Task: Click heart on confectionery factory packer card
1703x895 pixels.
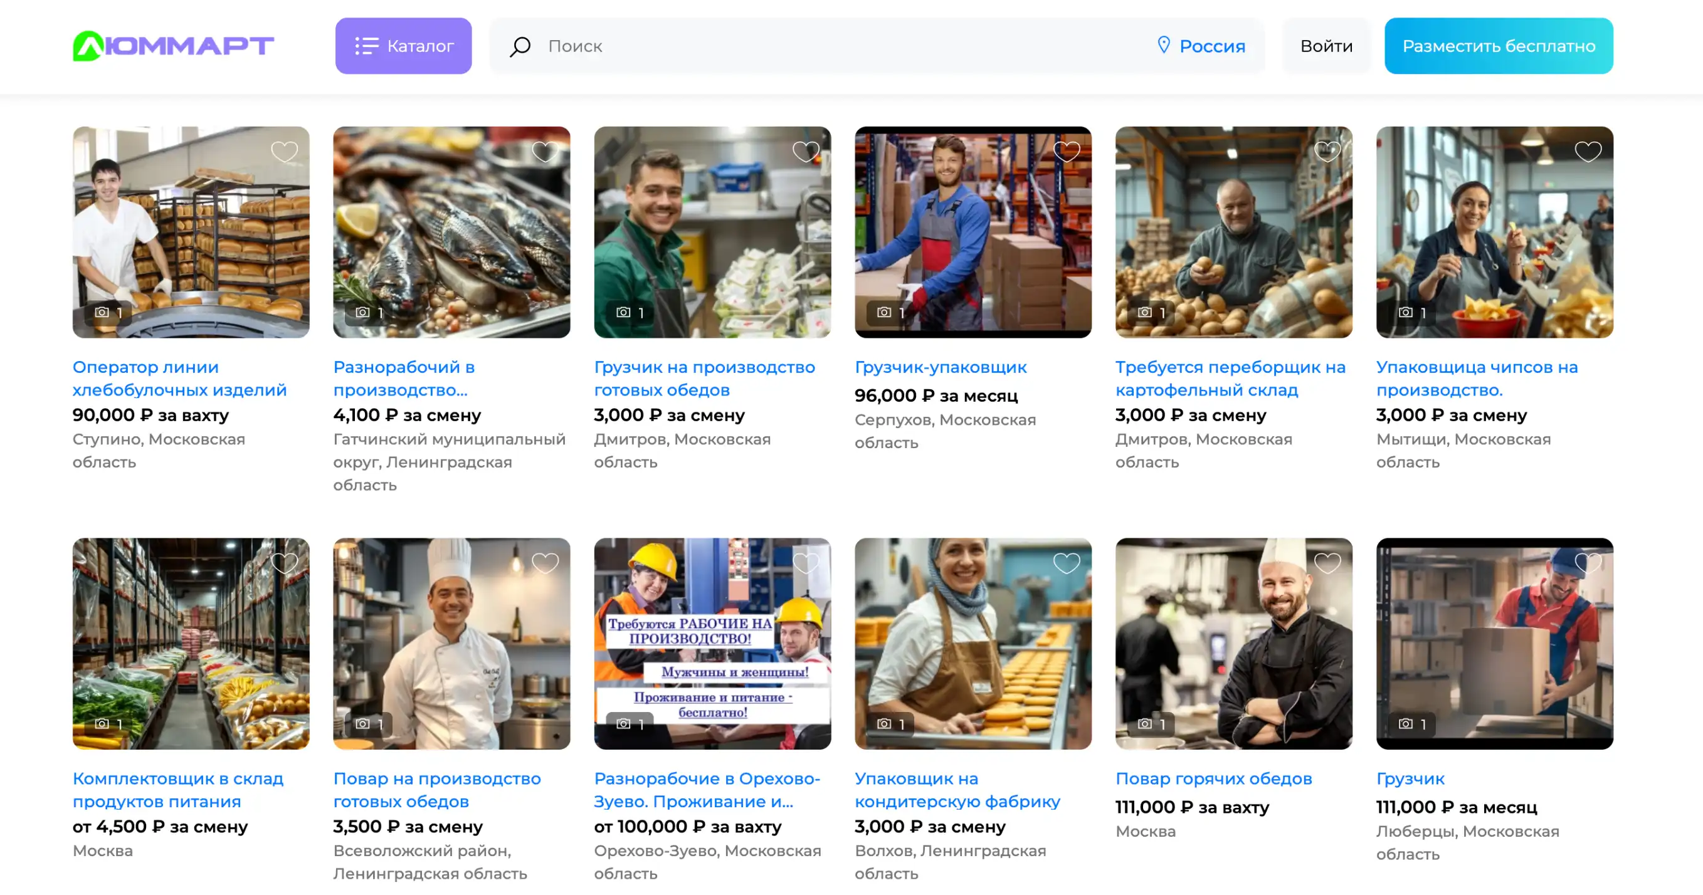Action: [x=1067, y=563]
